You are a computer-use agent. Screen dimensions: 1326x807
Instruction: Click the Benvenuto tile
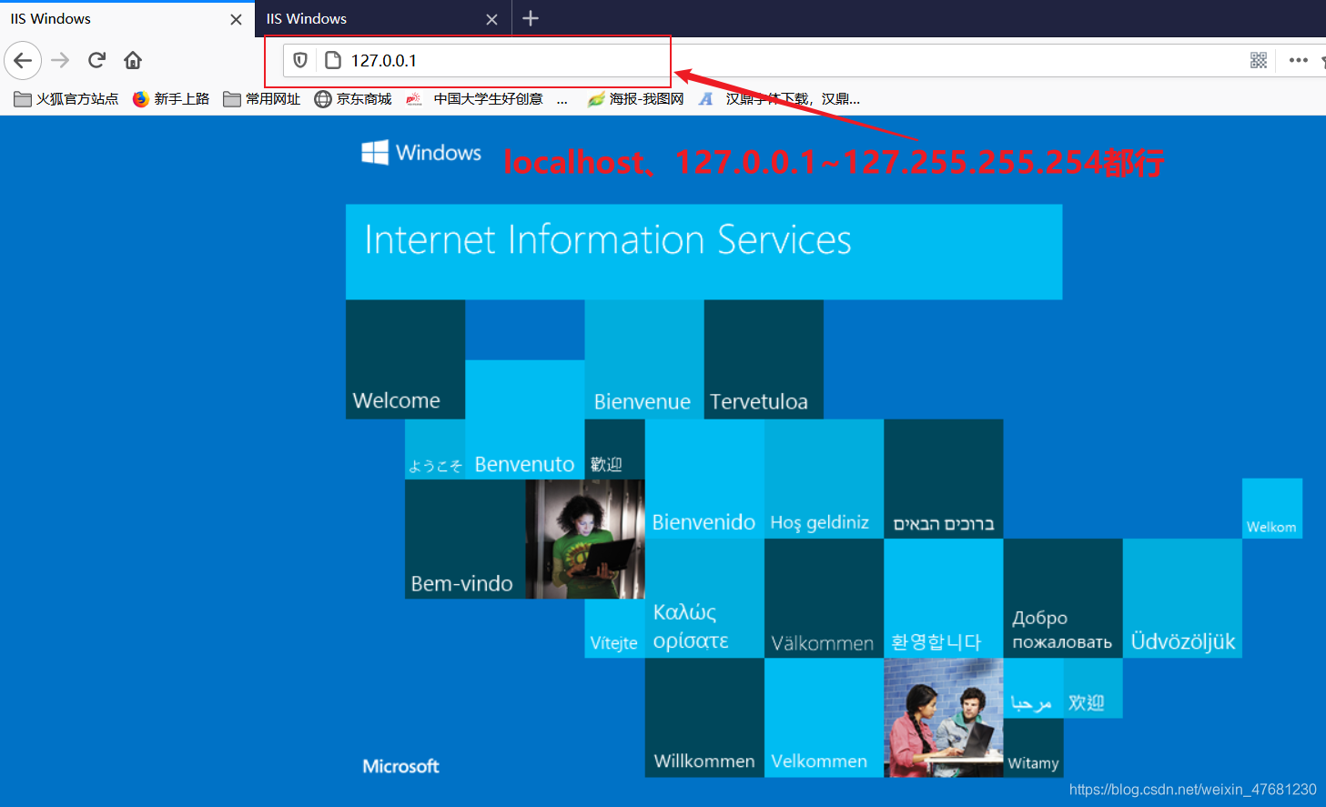[x=524, y=419]
